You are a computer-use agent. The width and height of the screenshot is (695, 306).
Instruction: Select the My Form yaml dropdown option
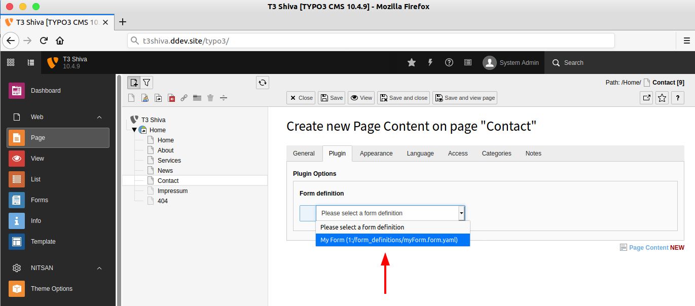tap(393, 240)
